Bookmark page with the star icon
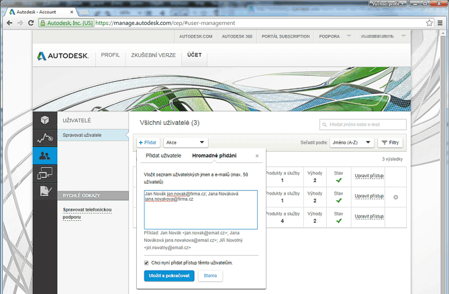449x294 pixels. (x=429, y=23)
